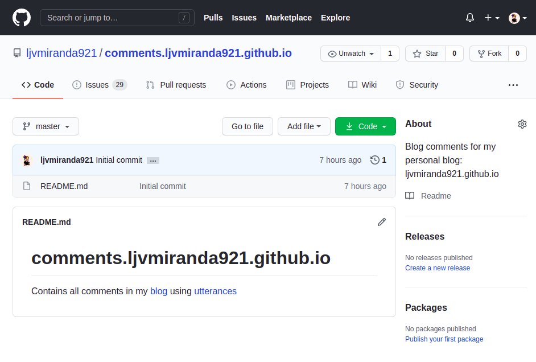
Task: Open Explore in the top navigation
Action: [x=335, y=18]
